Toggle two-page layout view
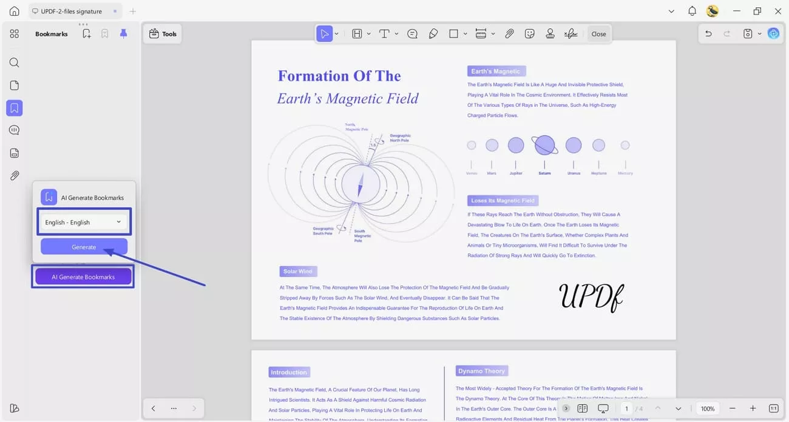This screenshot has height=422, width=789. pos(582,408)
